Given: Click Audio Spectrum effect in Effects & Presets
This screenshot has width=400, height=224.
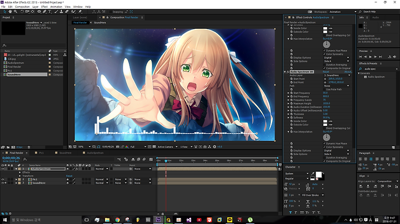Looking at the screenshot, I should tap(376, 77).
